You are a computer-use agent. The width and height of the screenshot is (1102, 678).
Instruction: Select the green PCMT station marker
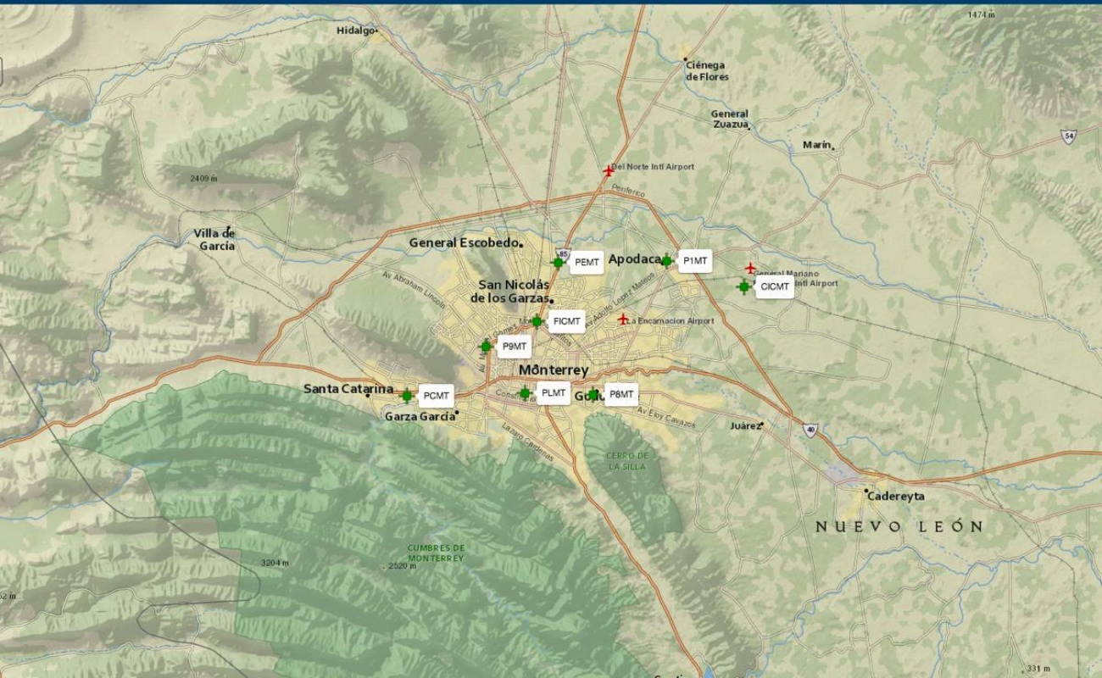[x=407, y=395]
